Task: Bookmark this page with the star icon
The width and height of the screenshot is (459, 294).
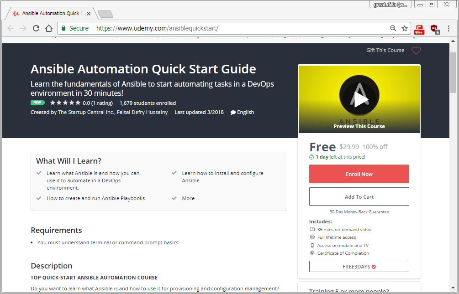Action: (x=405, y=28)
